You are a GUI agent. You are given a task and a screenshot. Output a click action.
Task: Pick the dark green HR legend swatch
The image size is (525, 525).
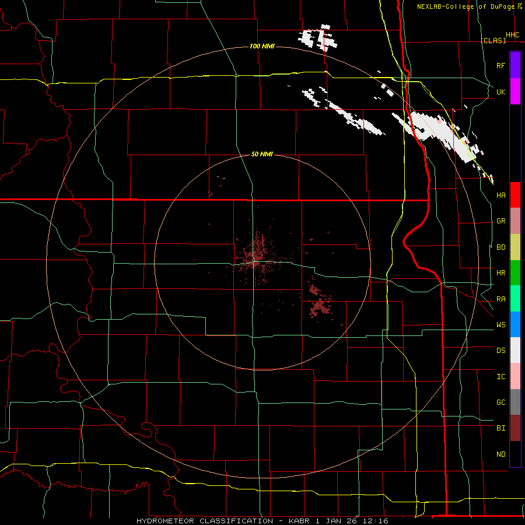515,273
